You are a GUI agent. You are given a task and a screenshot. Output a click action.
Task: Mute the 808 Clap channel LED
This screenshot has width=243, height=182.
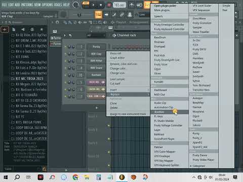click(x=65, y=54)
